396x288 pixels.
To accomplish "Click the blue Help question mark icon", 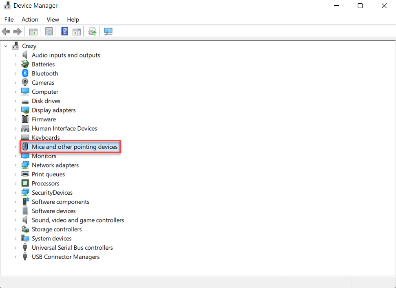I will pyautogui.click(x=64, y=32).
